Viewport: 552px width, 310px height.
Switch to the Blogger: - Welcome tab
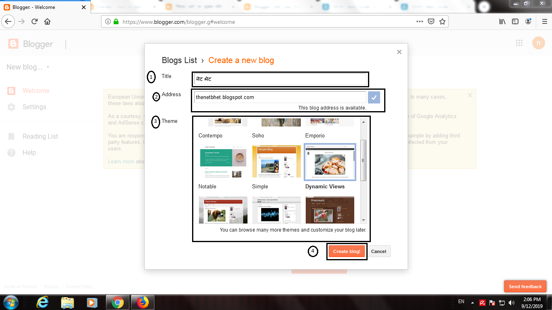[44, 7]
